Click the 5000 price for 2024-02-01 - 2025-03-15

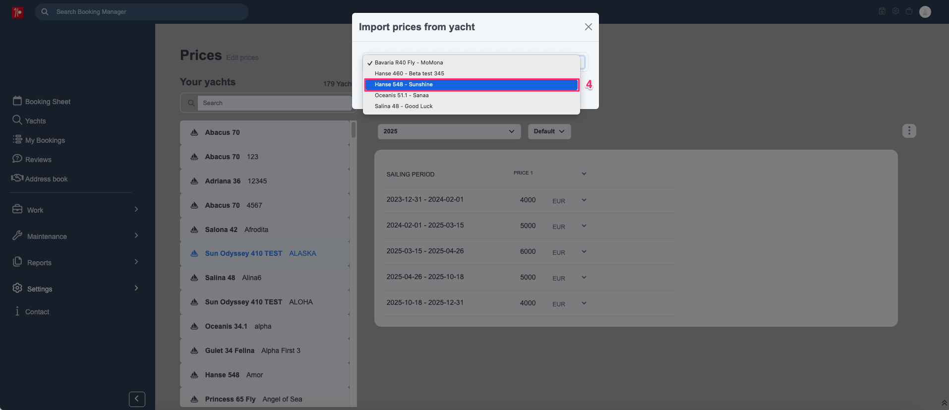(528, 226)
